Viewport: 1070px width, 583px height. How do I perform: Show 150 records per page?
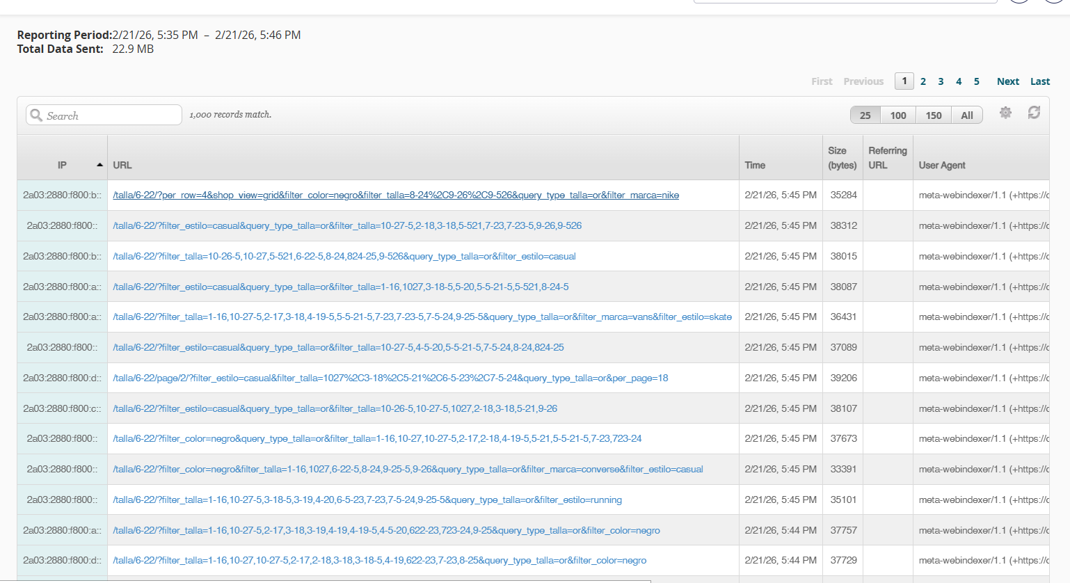934,115
